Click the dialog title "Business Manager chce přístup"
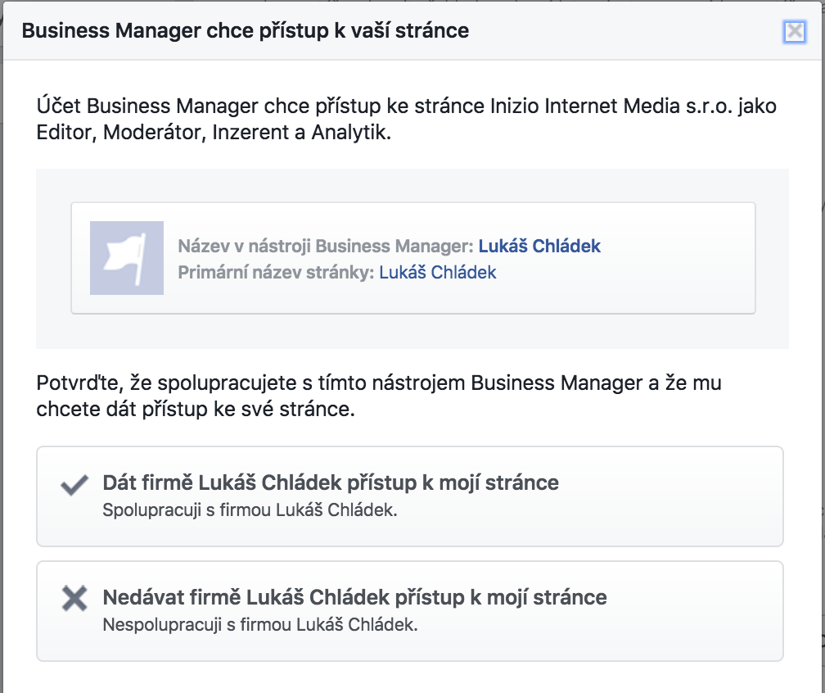The image size is (825, 693). (x=246, y=30)
